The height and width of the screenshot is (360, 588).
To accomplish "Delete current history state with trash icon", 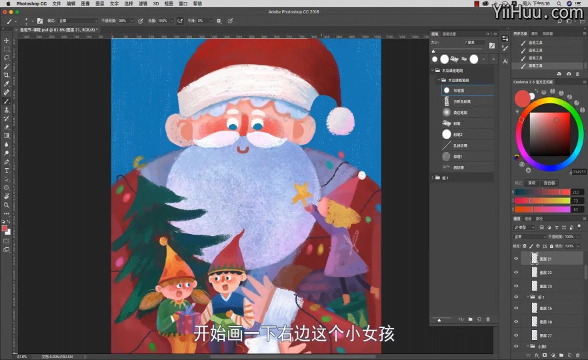I will [x=577, y=74].
